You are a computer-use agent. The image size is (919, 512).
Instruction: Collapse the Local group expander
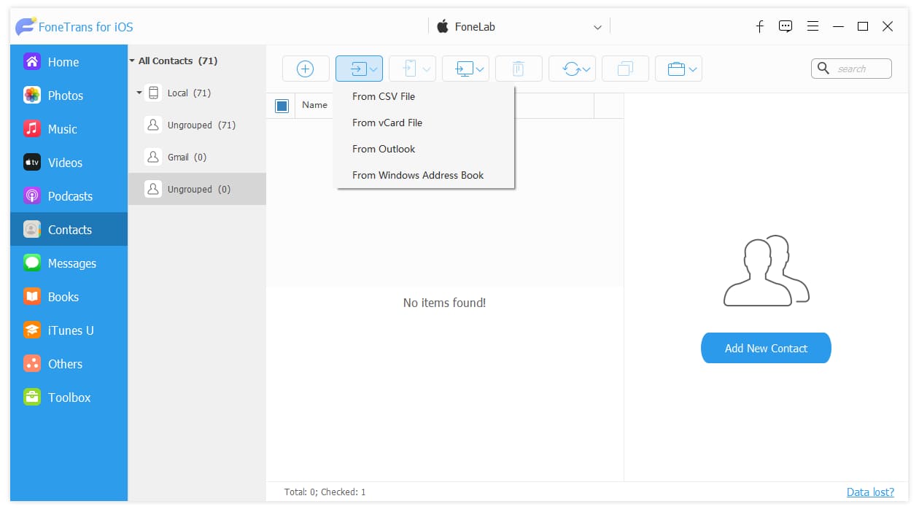pos(139,93)
